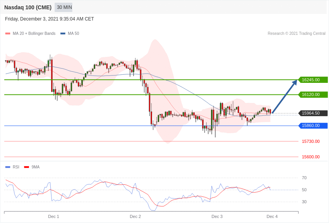Click the blue RSI legend swatch
The image size is (329, 223).
pyautogui.click(x=8, y=167)
